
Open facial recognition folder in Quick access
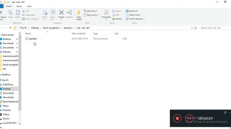[x=10, y=64]
